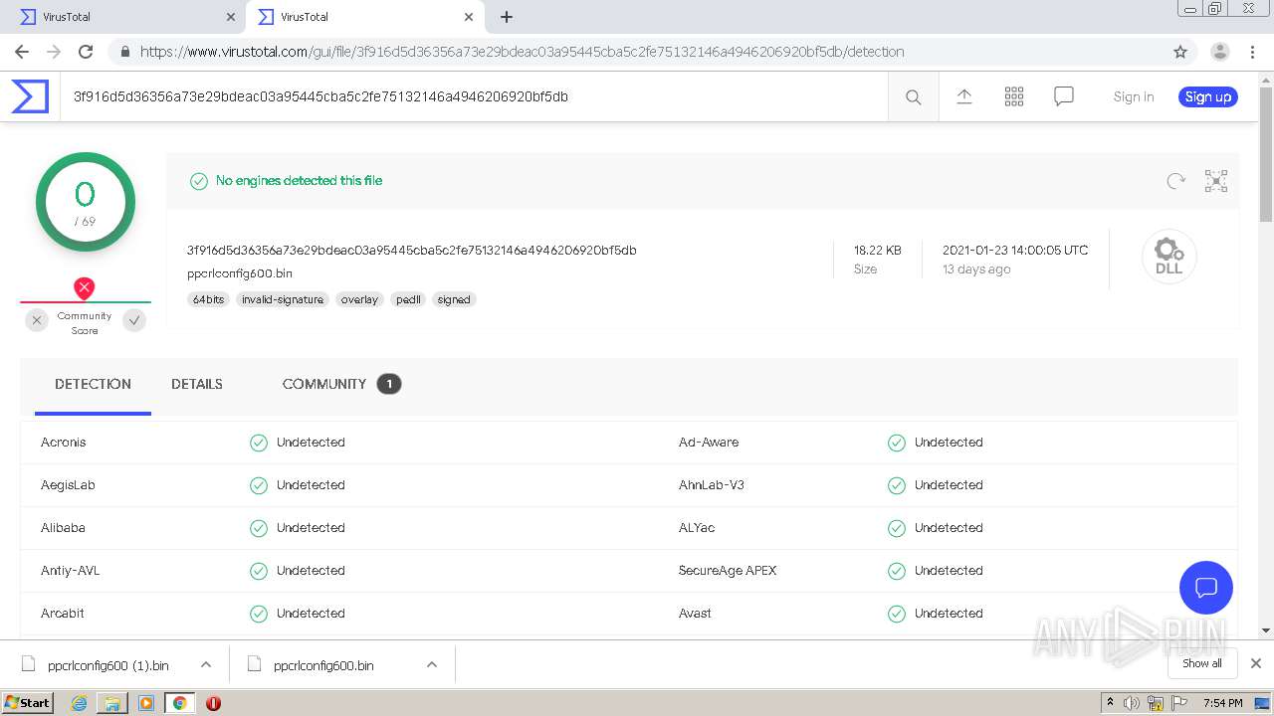Click Show all downloads button
Viewport: 1274px width, 716px height.
pyautogui.click(x=1202, y=663)
